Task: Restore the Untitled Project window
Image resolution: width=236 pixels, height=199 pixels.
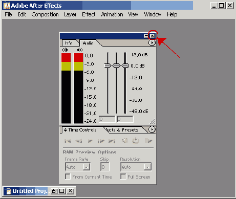Action: point(54,191)
